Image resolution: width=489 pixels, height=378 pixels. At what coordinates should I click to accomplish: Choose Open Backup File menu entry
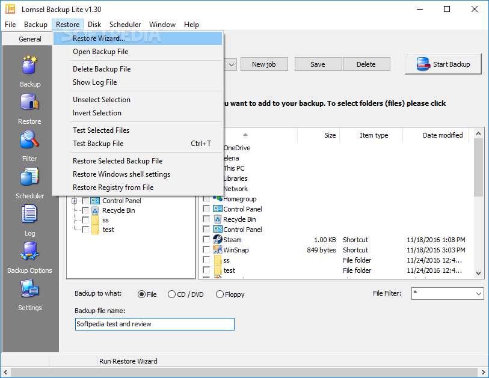pos(138,52)
